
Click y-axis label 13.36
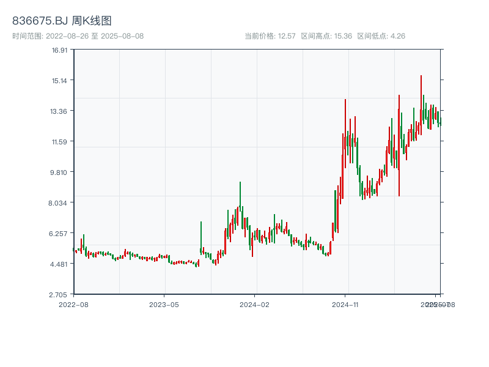pos(59,111)
